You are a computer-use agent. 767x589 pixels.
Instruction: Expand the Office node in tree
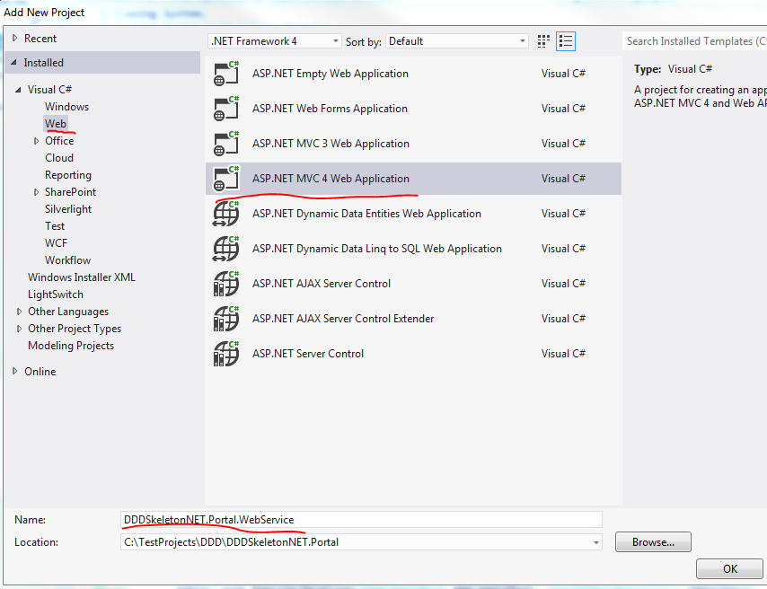click(37, 141)
